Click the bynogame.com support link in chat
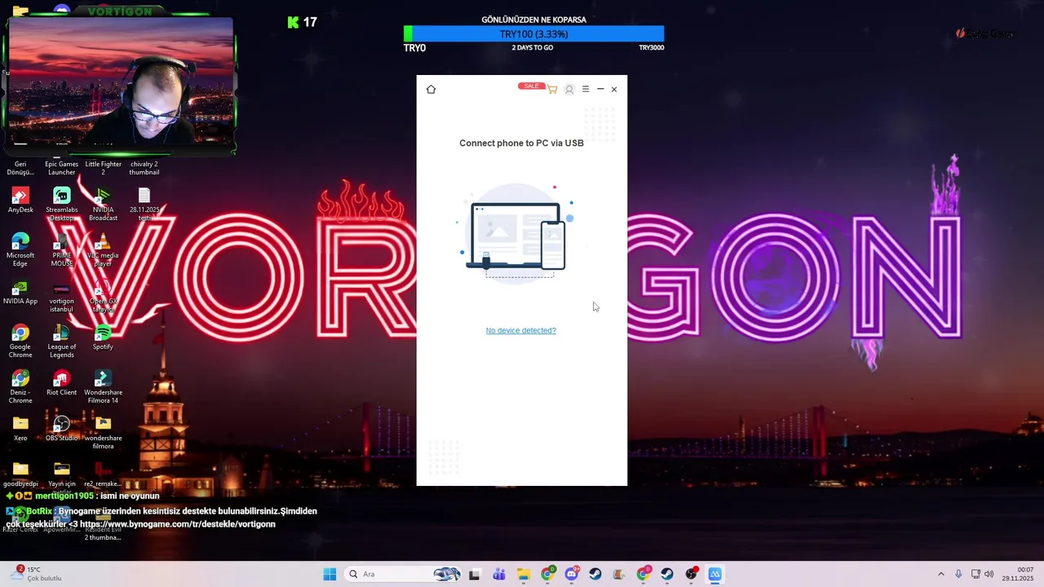Screen dimensions: 1044x587 pyautogui.click(x=177, y=524)
